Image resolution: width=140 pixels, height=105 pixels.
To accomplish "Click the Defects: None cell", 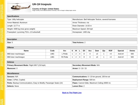I will 39,86.
